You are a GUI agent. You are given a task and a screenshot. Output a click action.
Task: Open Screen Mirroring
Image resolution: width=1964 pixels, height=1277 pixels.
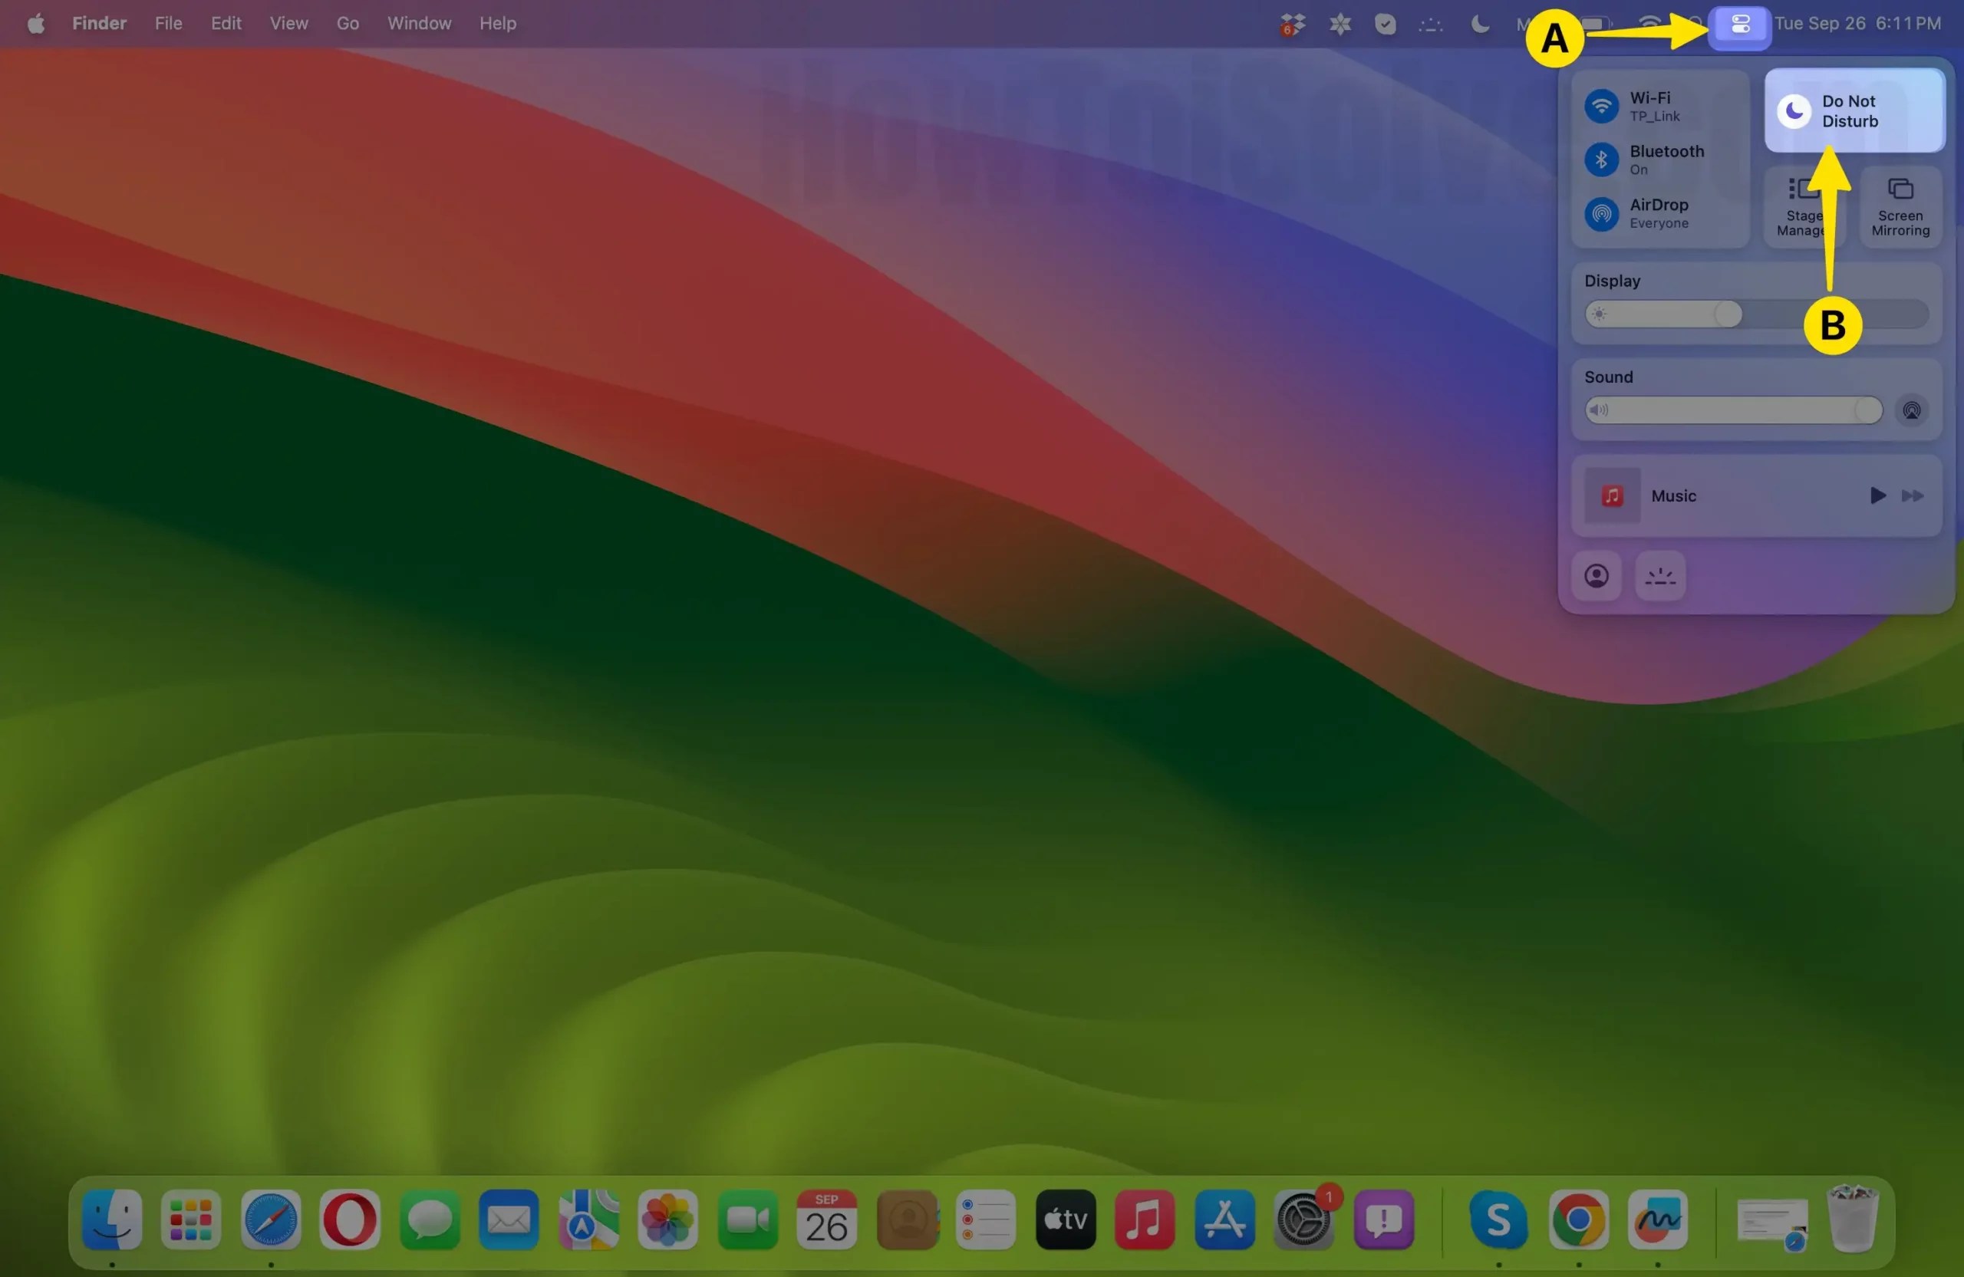click(1900, 206)
